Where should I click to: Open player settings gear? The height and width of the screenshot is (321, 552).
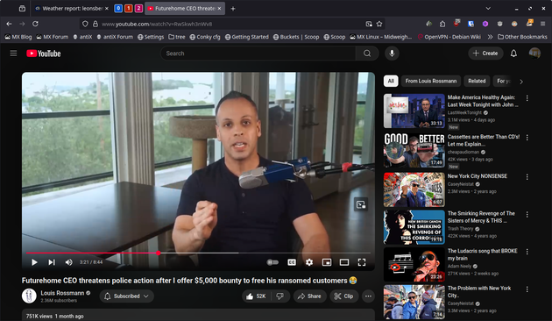pyautogui.click(x=309, y=262)
